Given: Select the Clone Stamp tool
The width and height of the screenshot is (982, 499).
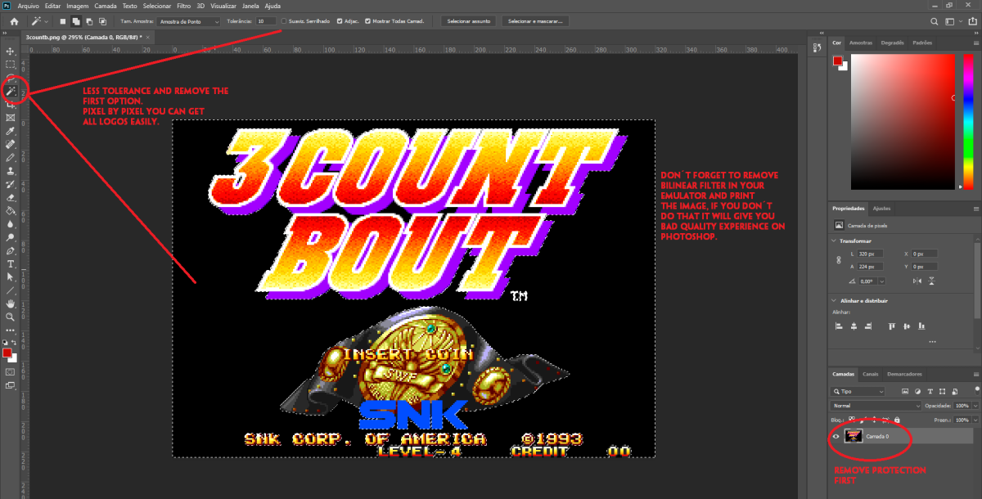Looking at the screenshot, I should tap(11, 171).
